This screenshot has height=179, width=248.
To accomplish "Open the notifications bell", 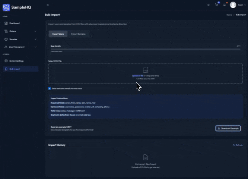I will 225,5.
